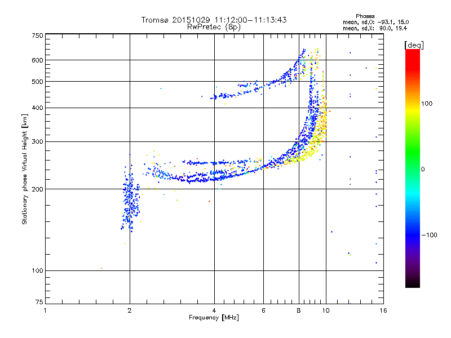Click the colorbar tick label '-100'
Screen dimensions: 451x338
click(429, 235)
